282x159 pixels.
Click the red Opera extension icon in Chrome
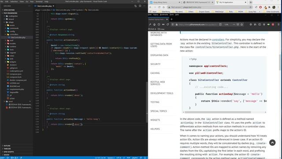[x=260, y=7]
